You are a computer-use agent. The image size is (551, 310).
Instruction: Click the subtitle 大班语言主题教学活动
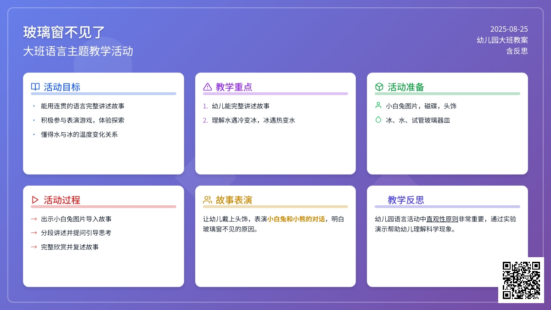tap(78, 51)
